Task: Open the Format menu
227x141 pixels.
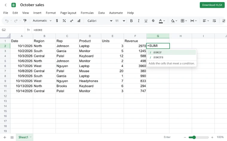Action: coord(51,13)
